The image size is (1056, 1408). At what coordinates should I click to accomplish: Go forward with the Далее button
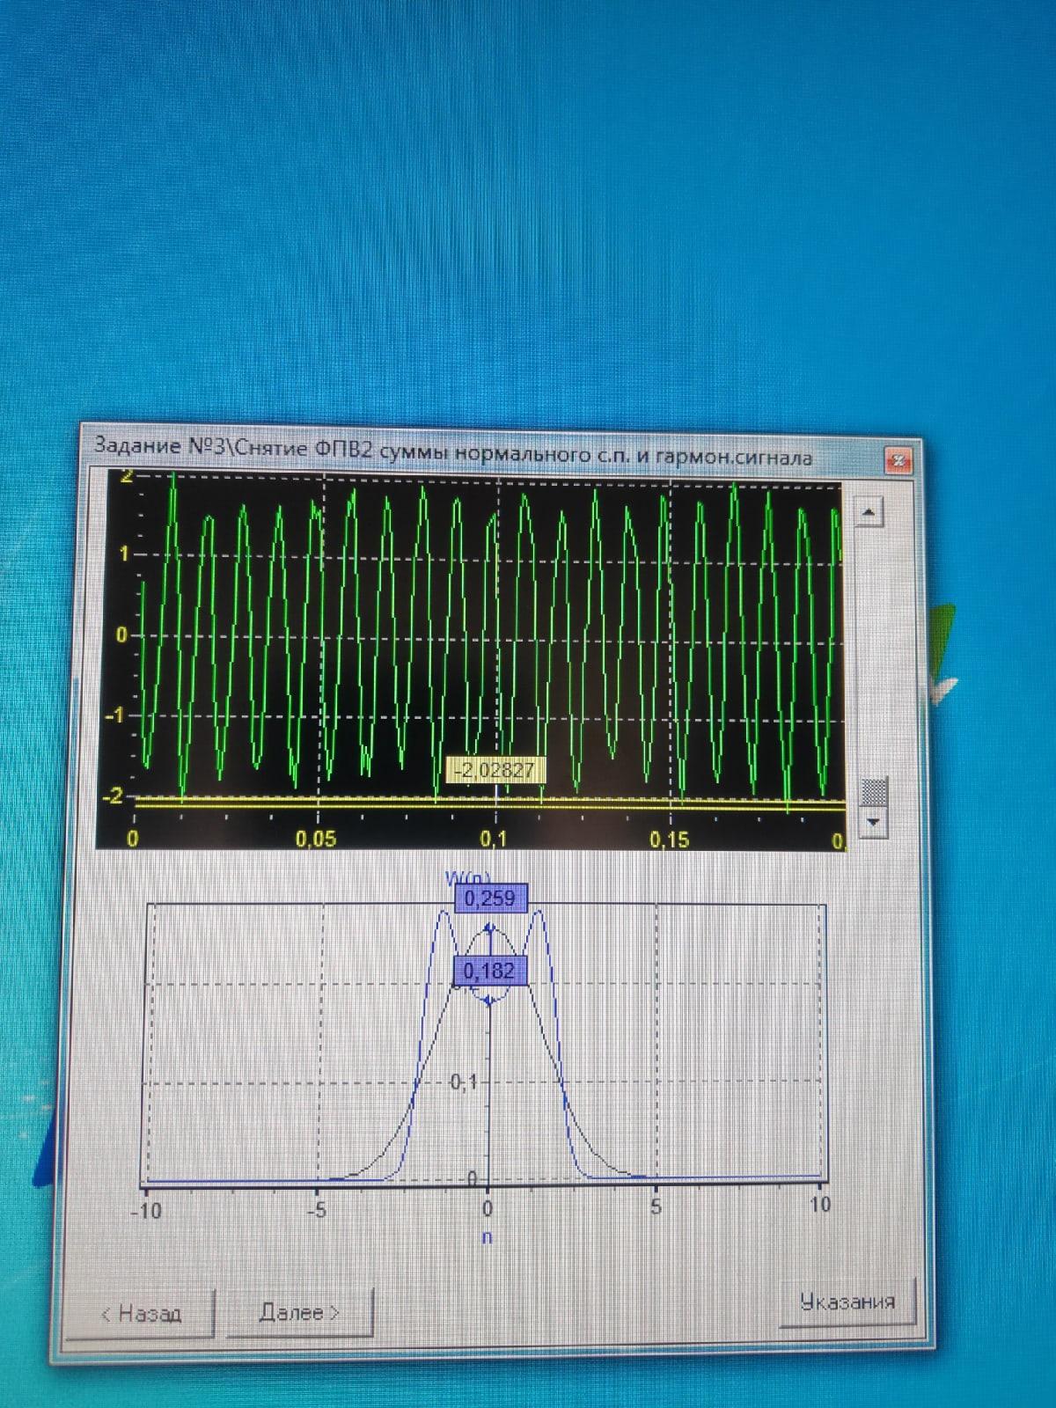point(300,1312)
